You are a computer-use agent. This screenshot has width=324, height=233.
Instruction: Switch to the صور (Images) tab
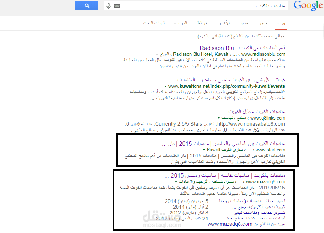pyautogui.click(x=263, y=23)
